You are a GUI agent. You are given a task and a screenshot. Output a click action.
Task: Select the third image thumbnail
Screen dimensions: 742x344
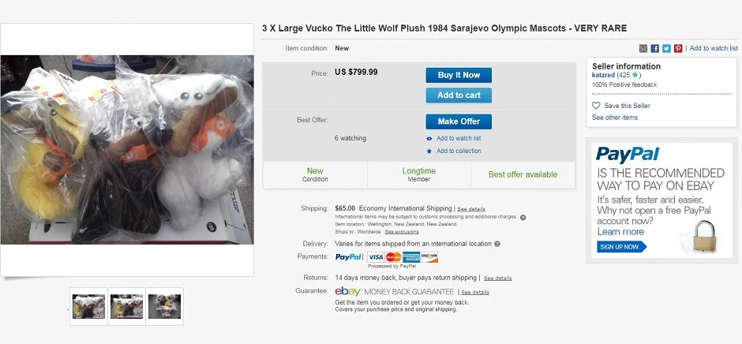[164, 306]
